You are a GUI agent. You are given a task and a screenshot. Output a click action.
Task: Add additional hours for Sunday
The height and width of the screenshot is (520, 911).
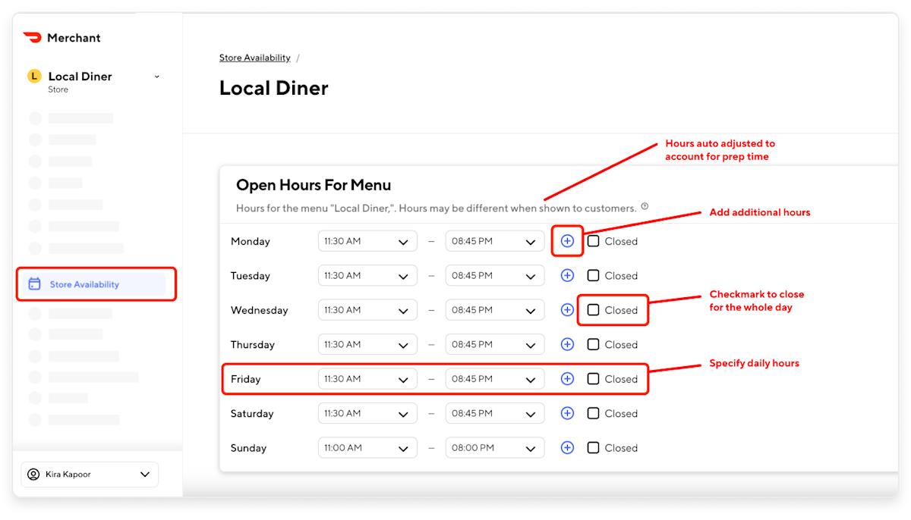click(567, 448)
